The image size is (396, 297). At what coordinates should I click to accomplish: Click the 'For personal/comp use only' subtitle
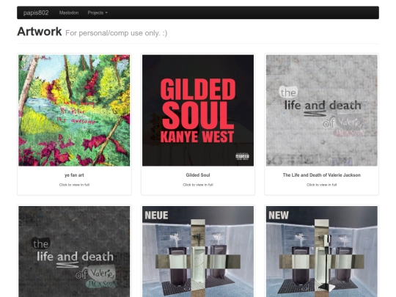pos(117,33)
